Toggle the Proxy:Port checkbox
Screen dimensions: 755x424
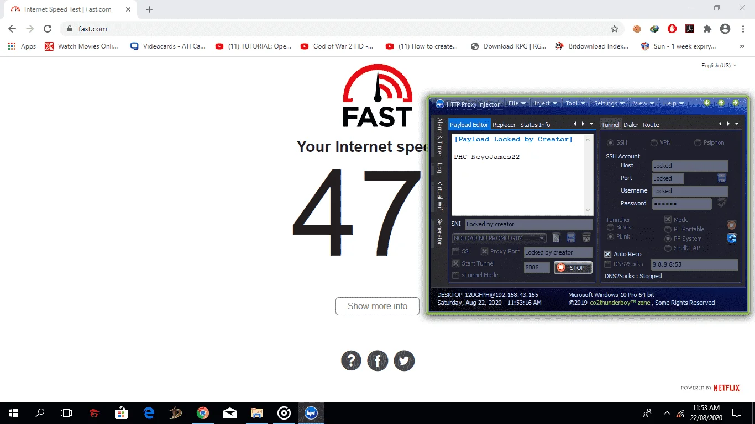click(484, 252)
